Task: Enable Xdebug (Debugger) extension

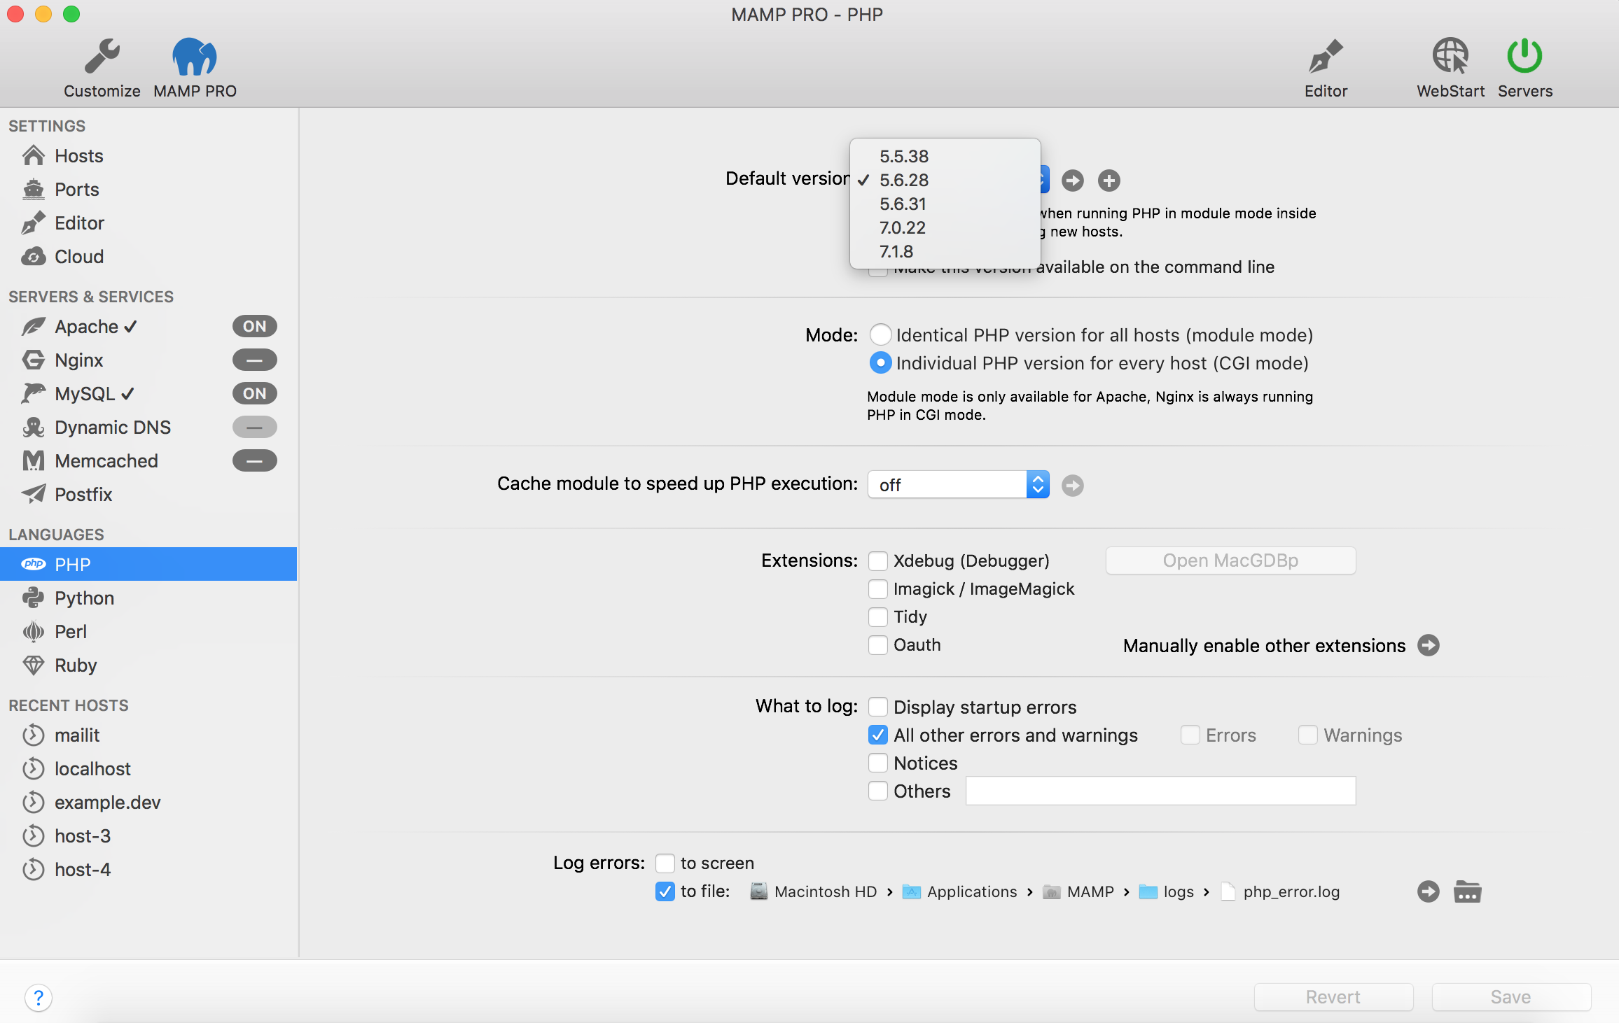Action: pos(877,560)
